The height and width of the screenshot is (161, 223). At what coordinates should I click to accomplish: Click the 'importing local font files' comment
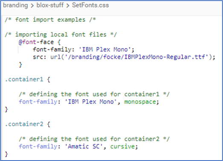tap(61, 34)
